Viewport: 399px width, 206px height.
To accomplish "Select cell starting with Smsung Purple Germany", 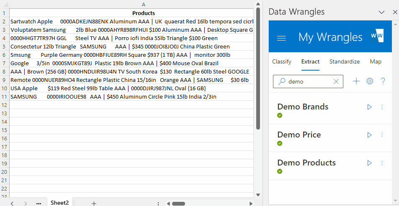I will point(131,55).
